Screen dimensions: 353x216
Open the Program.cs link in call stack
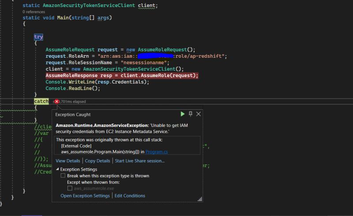(157, 152)
